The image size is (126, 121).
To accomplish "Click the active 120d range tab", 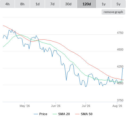I will [87, 4].
